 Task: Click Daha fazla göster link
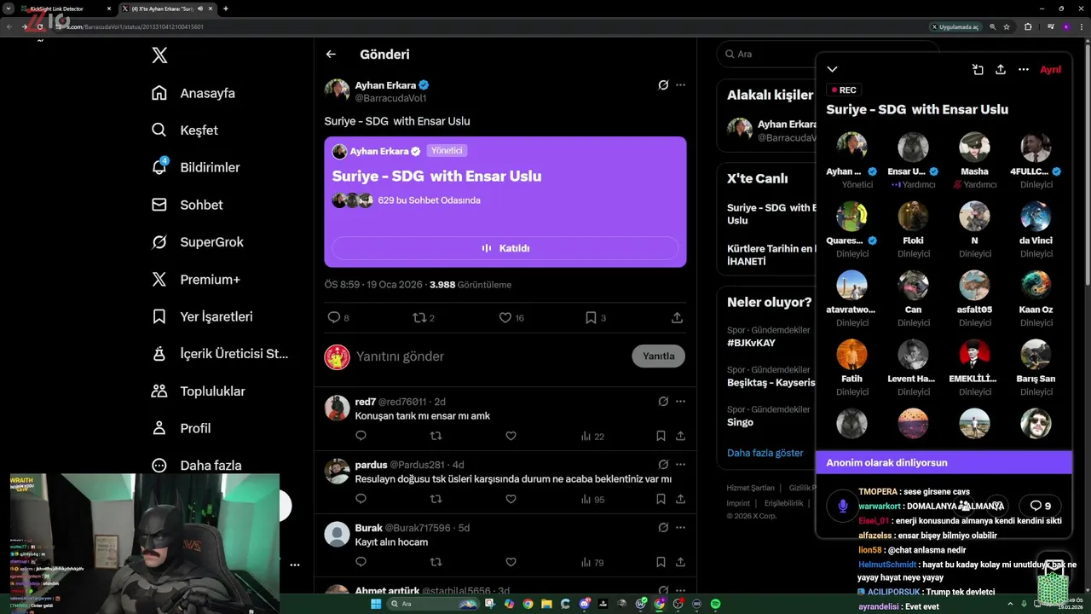[x=765, y=453]
